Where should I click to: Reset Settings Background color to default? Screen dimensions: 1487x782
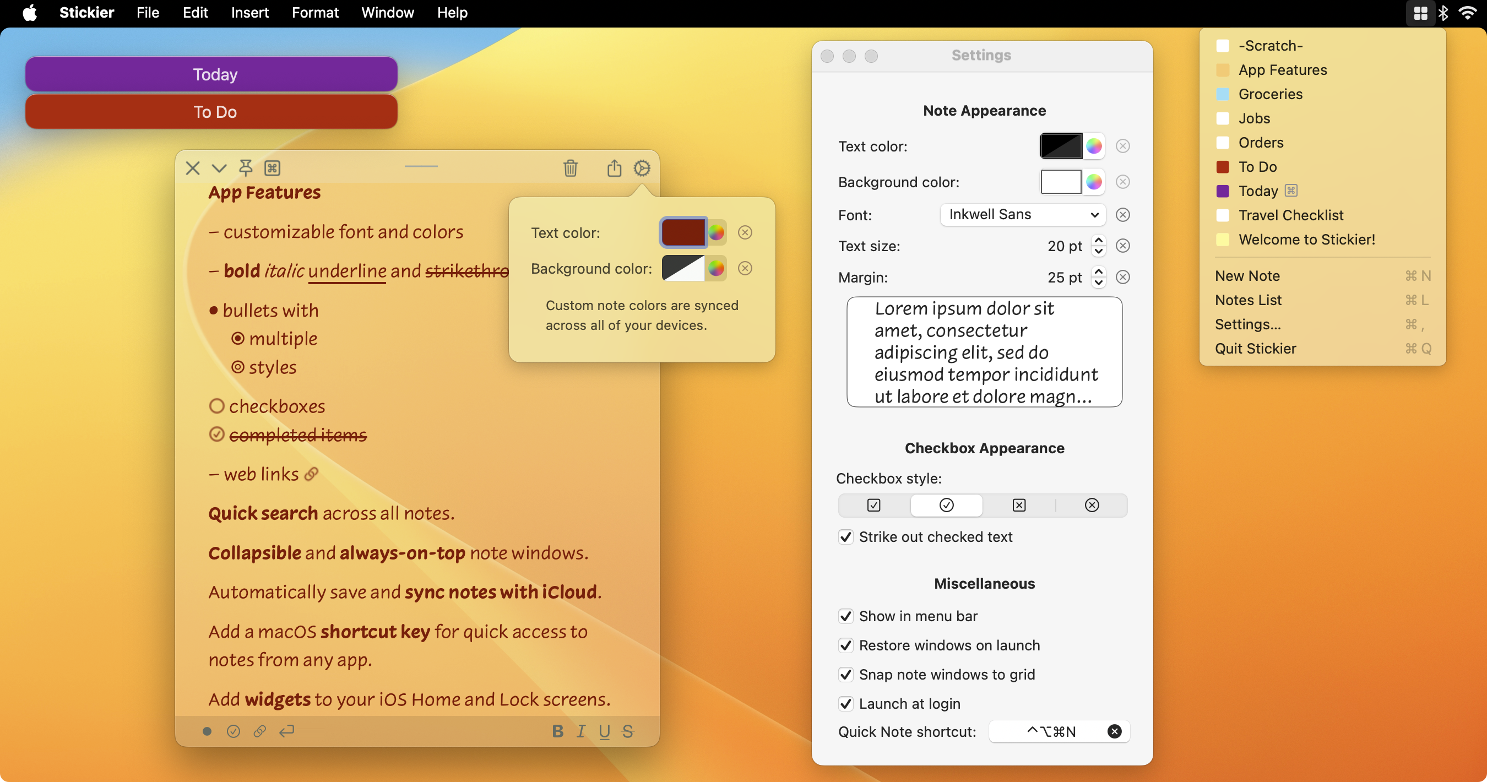tap(1123, 182)
